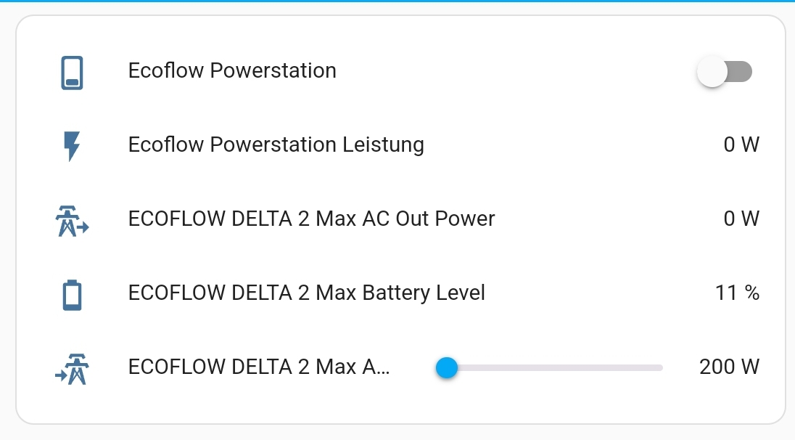Click the 0 W Leistung value
Viewport: 795px width, 440px height.
coord(741,144)
